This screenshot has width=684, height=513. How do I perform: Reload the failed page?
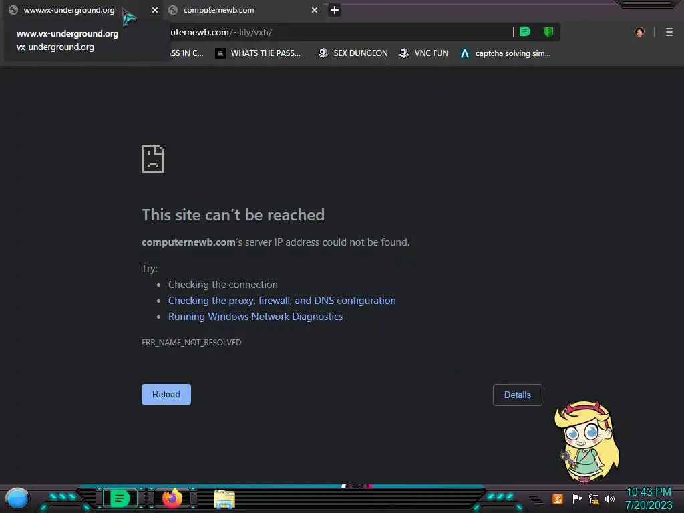[166, 394]
